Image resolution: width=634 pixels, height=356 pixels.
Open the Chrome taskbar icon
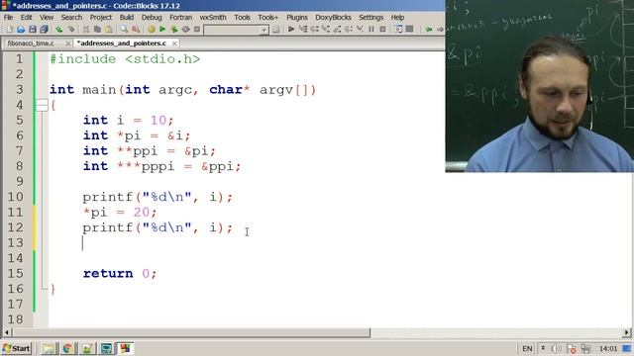(67, 348)
